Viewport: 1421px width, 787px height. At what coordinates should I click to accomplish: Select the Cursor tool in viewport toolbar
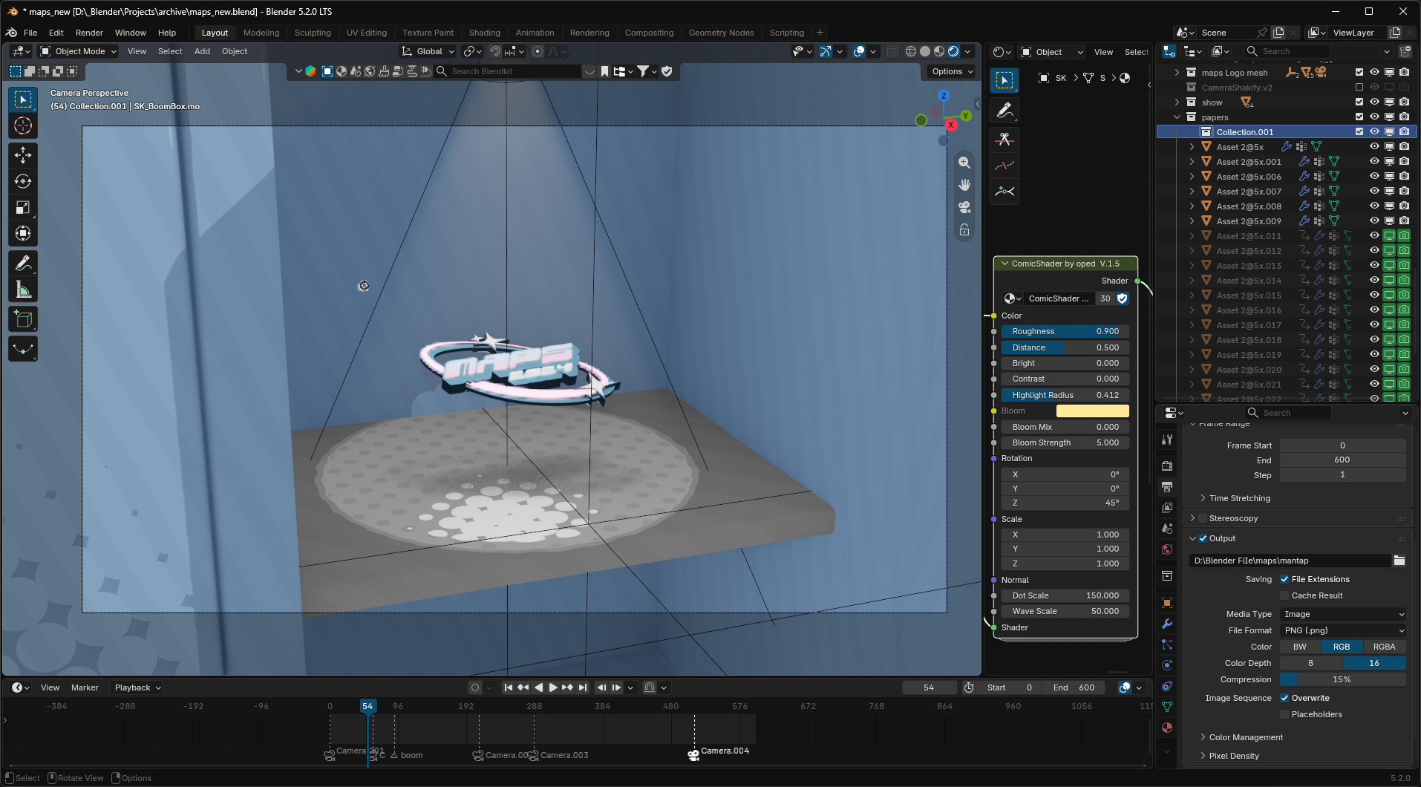[23, 125]
